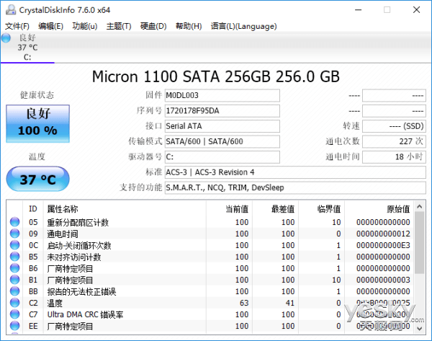Click the status orb for attribute C7

tap(14, 314)
